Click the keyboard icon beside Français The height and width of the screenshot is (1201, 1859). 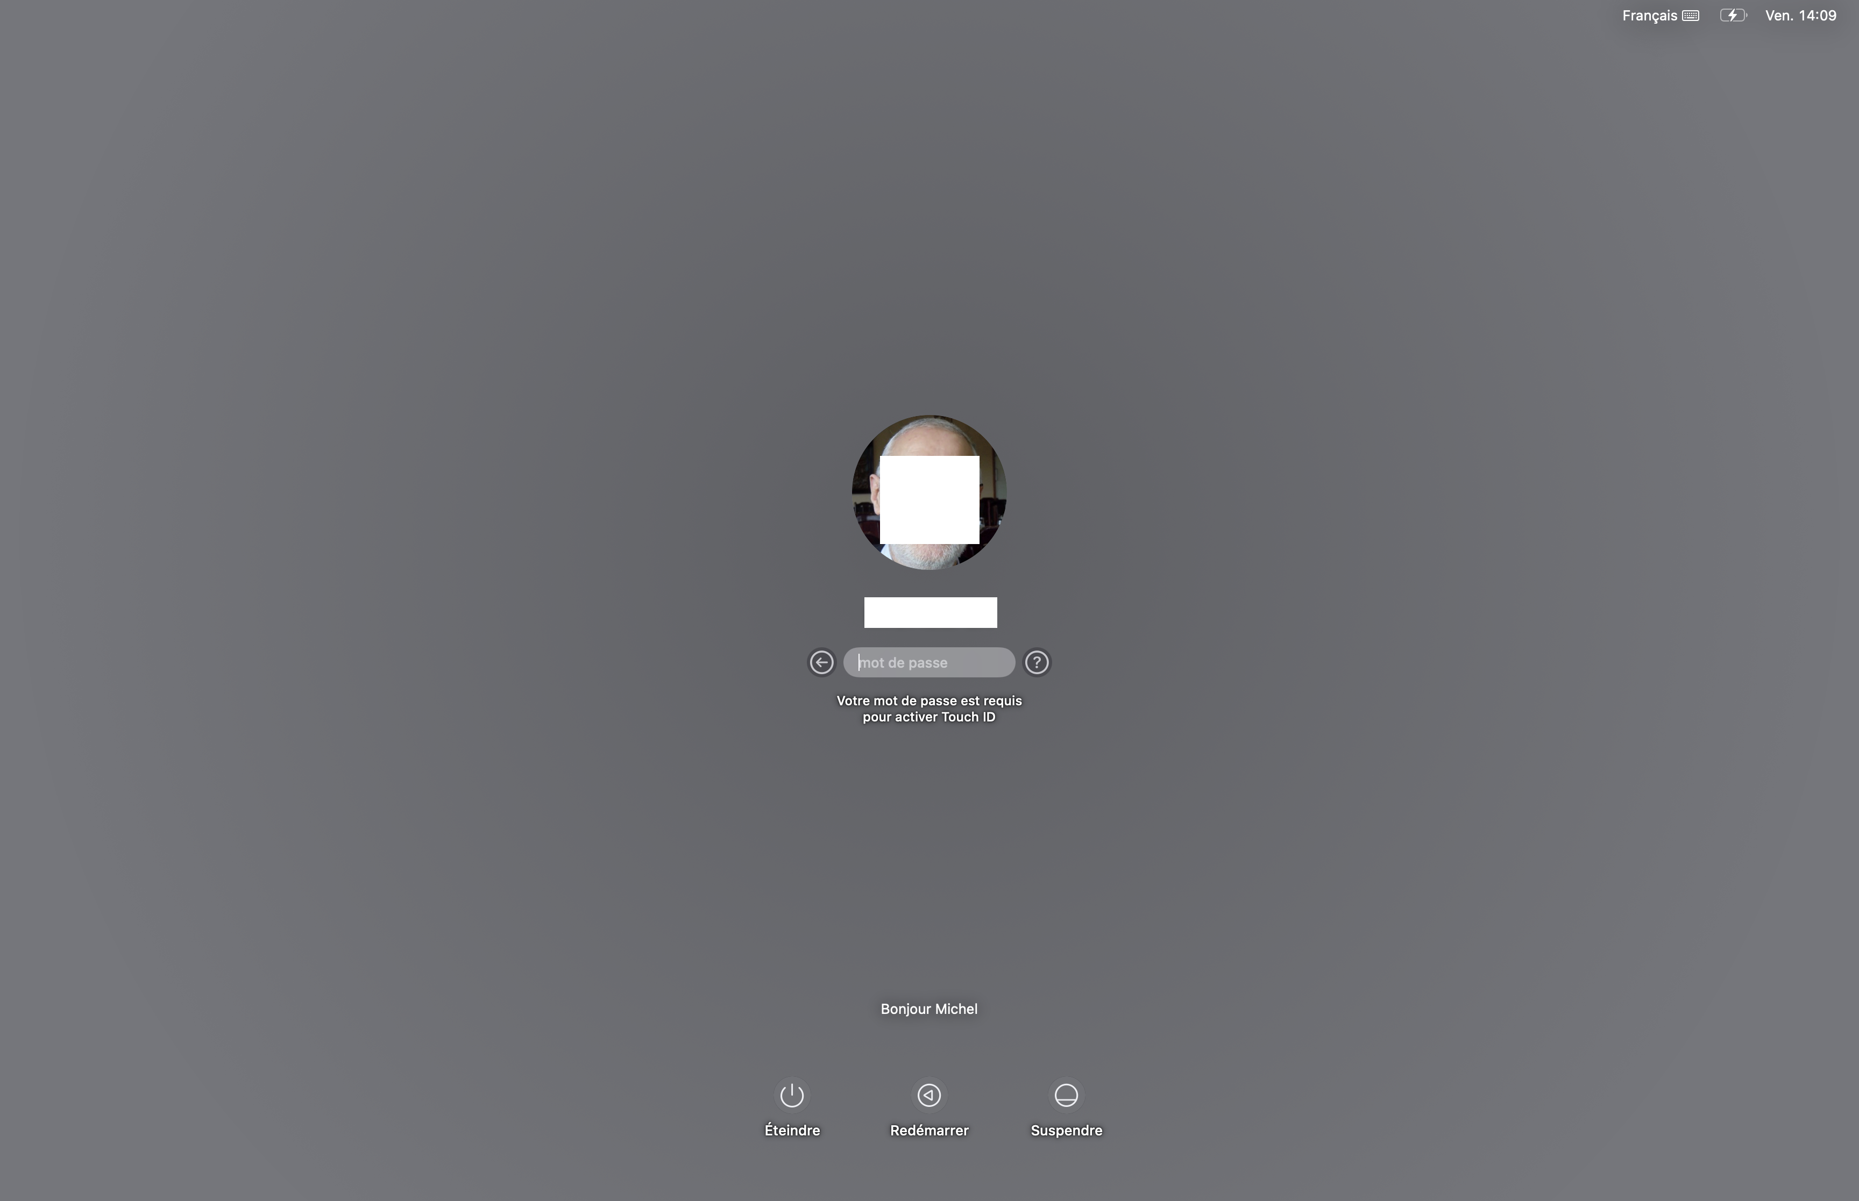point(1691,16)
